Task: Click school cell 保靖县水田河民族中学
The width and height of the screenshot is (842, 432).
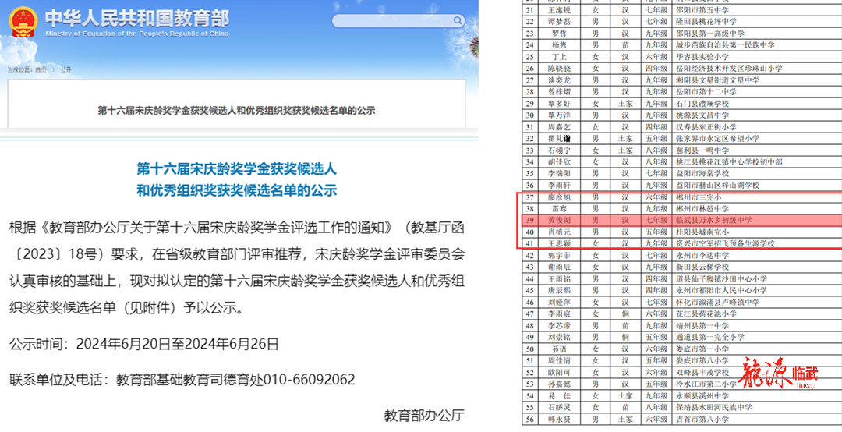Action: 713,408
